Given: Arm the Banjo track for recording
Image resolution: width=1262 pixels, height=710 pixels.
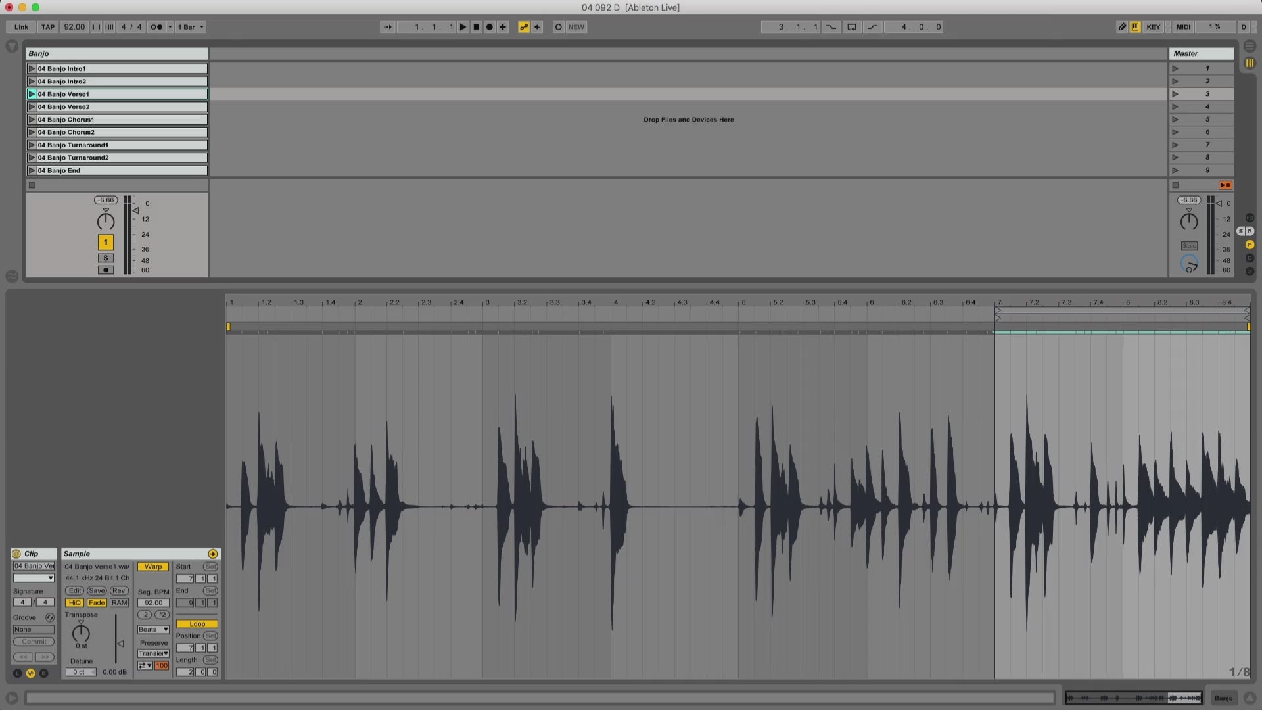Looking at the screenshot, I should coord(105,270).
